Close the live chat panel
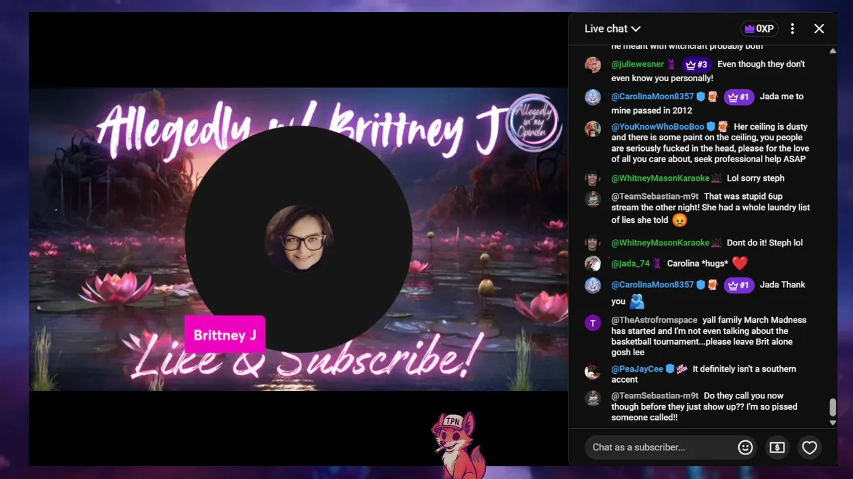This screenshot has width=853, height=479. click(819, 29)
